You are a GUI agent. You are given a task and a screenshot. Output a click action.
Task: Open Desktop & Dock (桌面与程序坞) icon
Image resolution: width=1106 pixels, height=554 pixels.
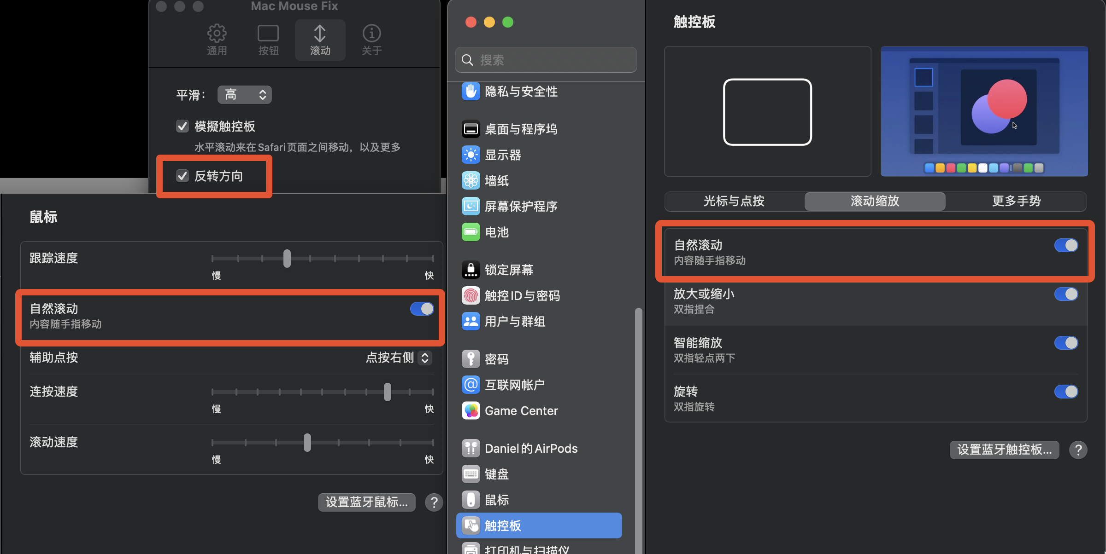(471, 129)
